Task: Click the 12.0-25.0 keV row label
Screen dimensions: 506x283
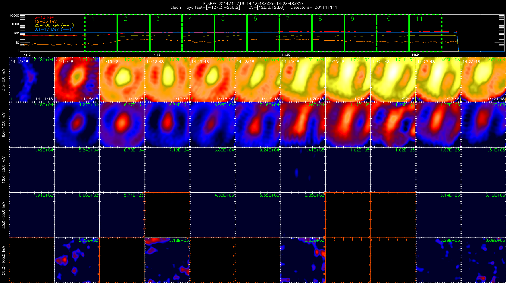Action: coord(4,170)
